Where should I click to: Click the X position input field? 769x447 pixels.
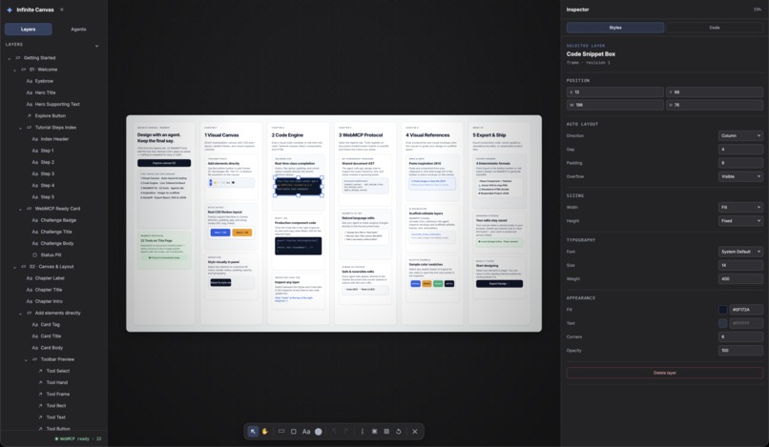point(615,92)
